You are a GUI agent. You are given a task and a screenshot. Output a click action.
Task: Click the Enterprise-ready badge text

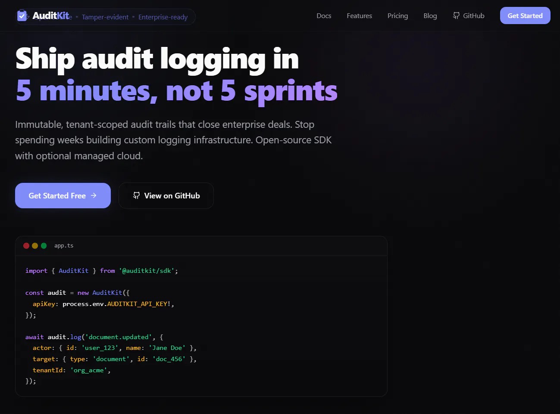pyautogui.click(x=163, y=17)
